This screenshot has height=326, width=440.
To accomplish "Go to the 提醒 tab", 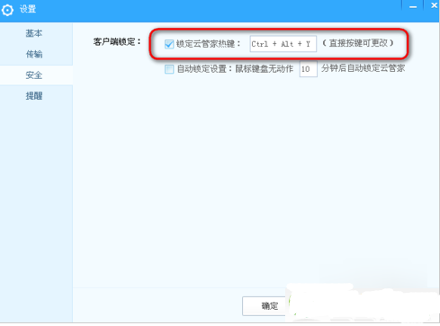I will click(34, 96).
